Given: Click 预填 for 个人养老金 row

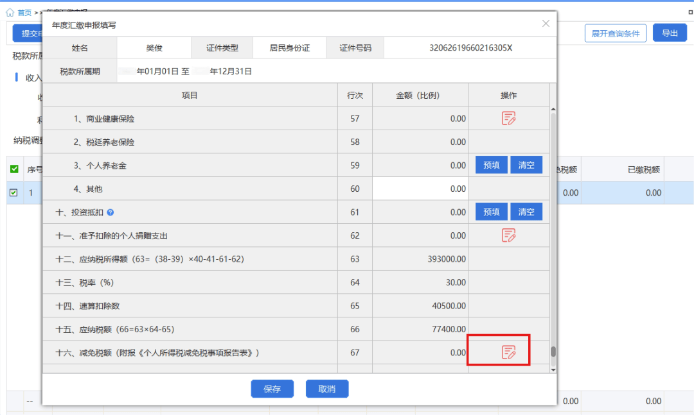Looking at the screenshot, I should click(491, 165).
